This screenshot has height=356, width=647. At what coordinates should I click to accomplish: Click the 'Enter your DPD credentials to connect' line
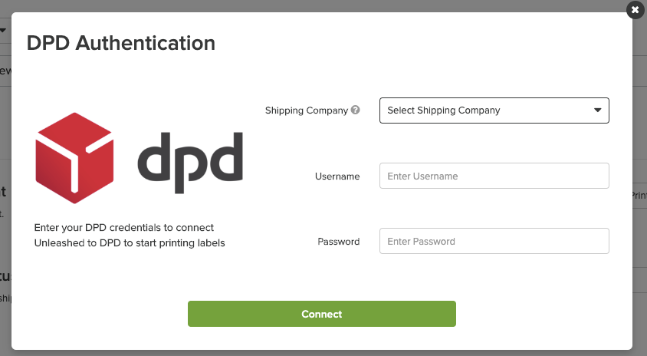[x=124, y=228]
